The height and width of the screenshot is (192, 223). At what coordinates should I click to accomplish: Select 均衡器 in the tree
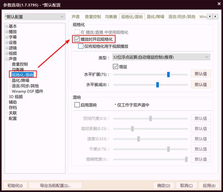(x=18, y=69)
